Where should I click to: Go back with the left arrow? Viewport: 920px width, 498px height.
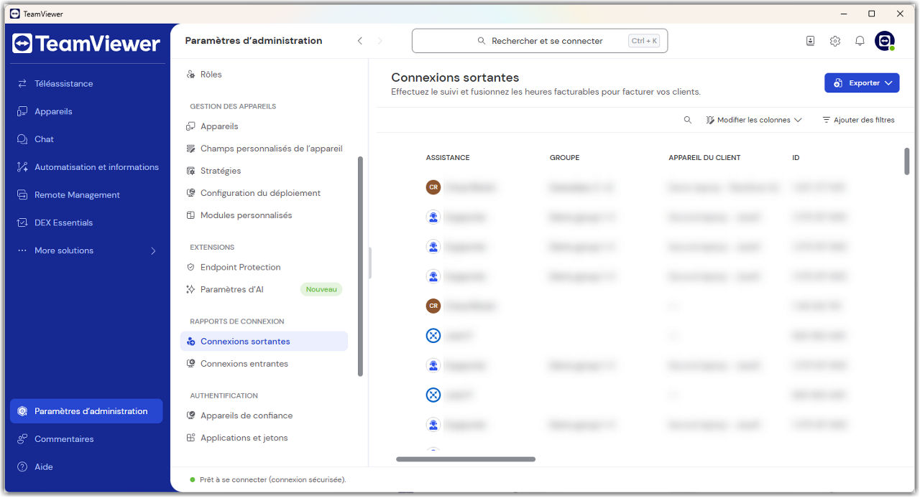360,41
